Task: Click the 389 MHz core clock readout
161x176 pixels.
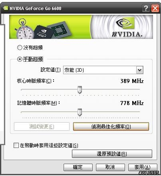Action: (x=132, y=81)
